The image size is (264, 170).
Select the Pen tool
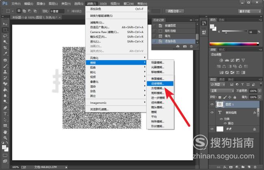(x=5, y=108)
